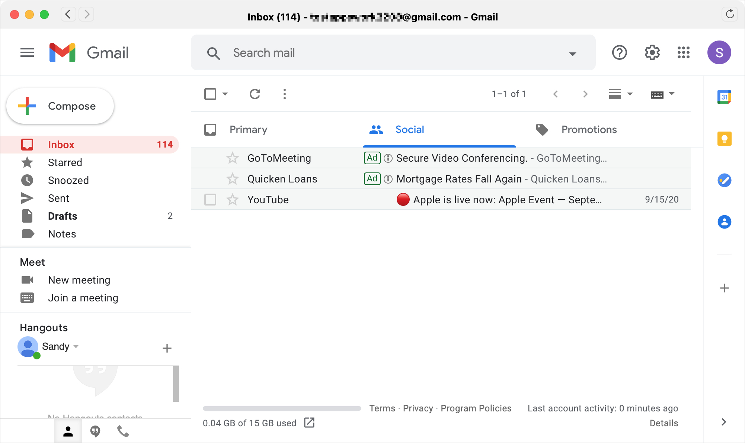Click the Hangouts panel scrollbar
Image resolution: width=745 pixels, height=443 pixels.
(x=176, y=384)
